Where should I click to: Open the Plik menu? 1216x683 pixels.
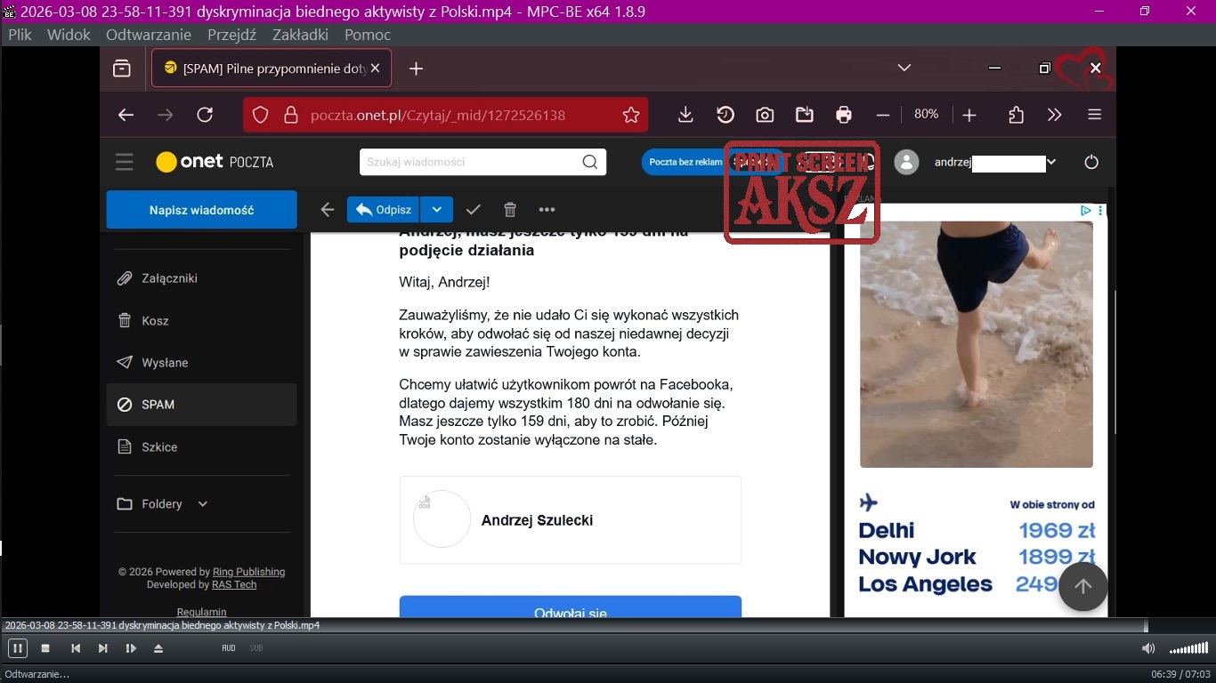[x=20, y=35]
